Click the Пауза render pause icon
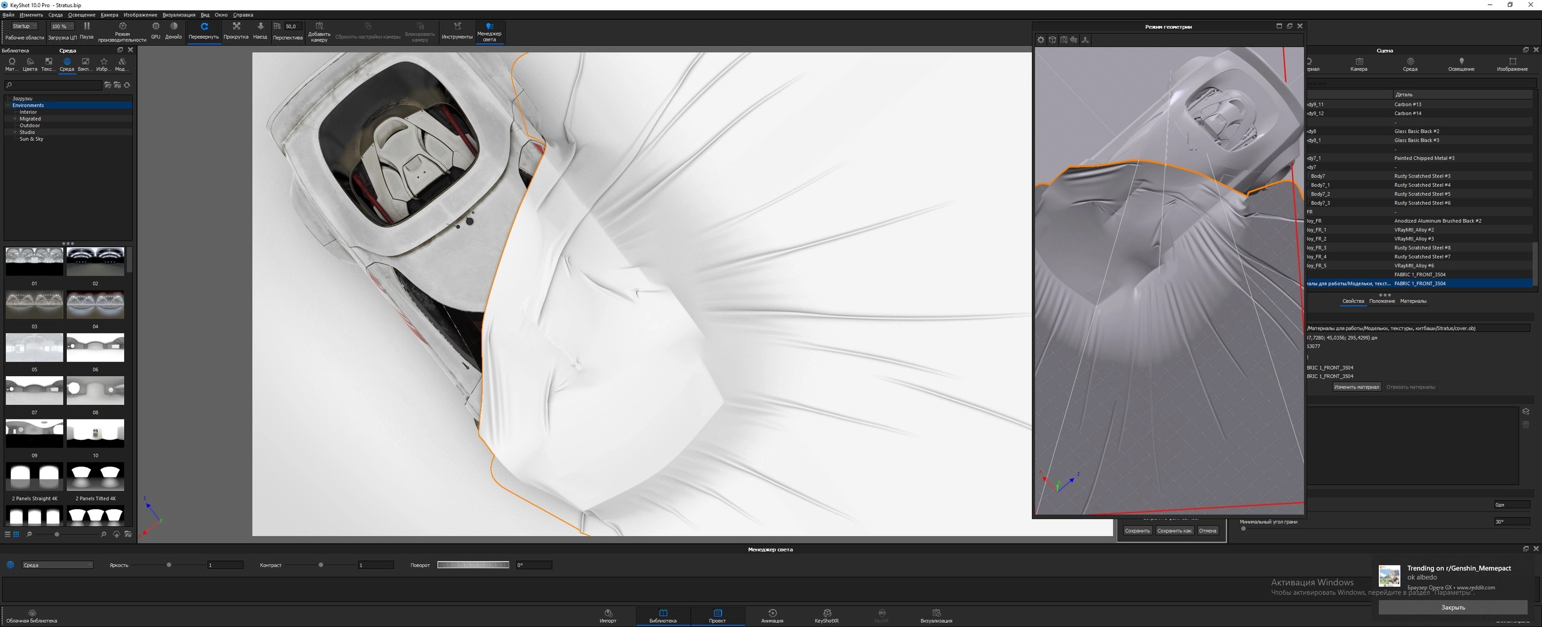Image resolution: width=1542 pixels, height=627 pixels. [87, 27]
